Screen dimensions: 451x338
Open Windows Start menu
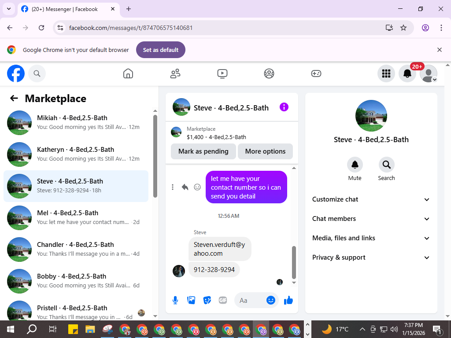tap(11, 329)
